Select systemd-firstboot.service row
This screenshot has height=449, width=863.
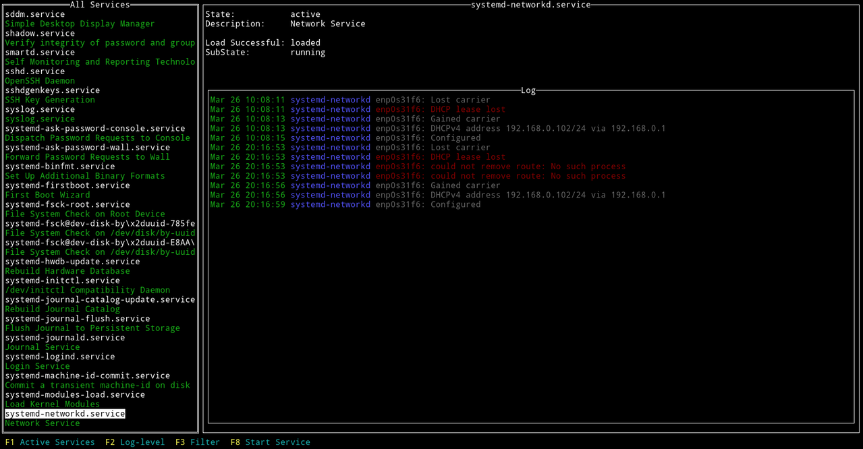[x=67, y=185]
